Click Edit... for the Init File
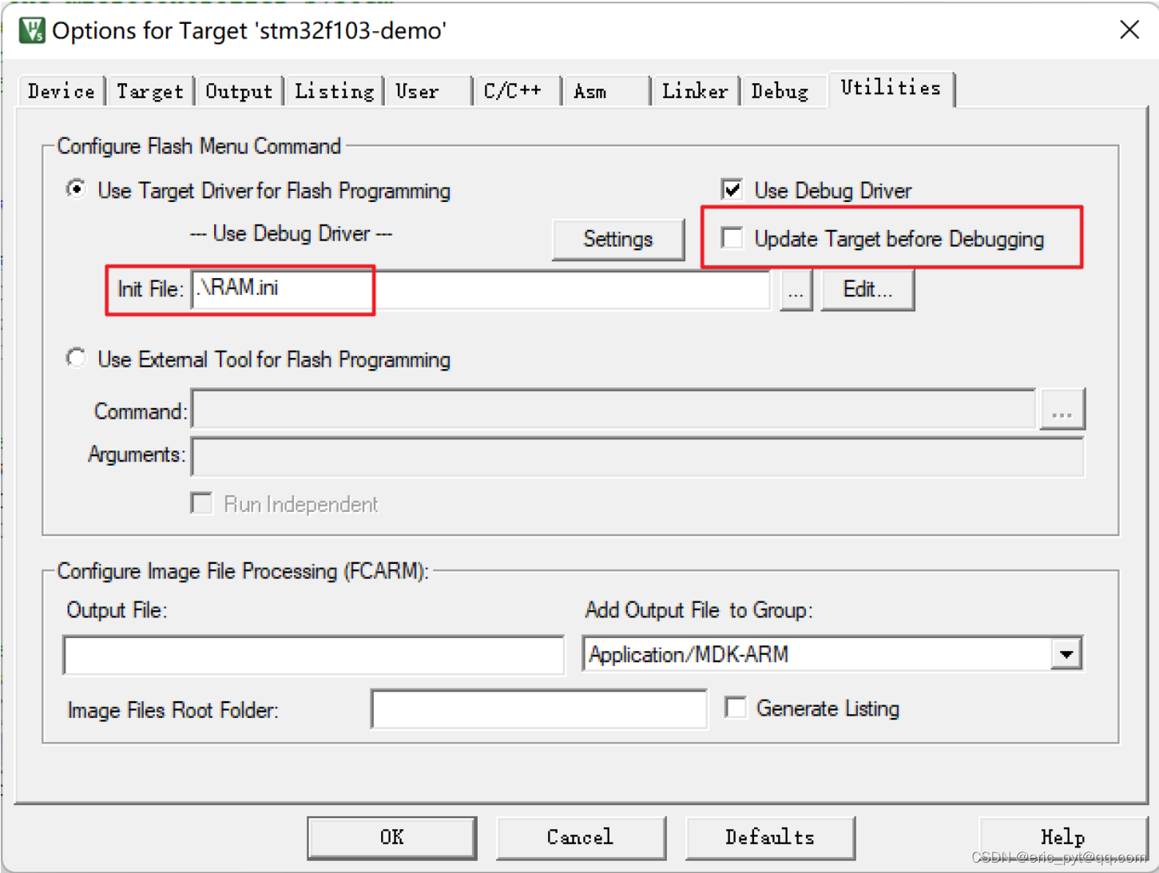Image resolution: width=1159 pixels, height=873 pixels. [867, 289]
